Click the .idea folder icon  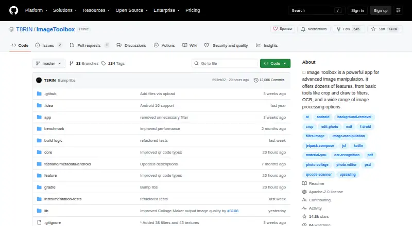39,105
